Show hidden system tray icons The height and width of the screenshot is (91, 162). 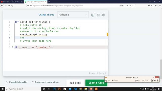[x=140, y=89]
